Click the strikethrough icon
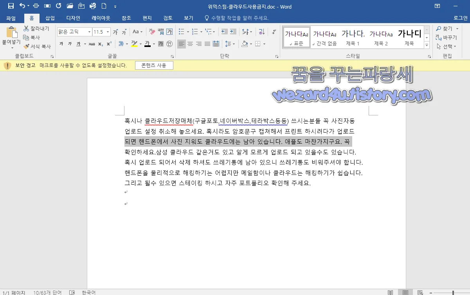This screenshot has height=295, width=470. [92, 44]
